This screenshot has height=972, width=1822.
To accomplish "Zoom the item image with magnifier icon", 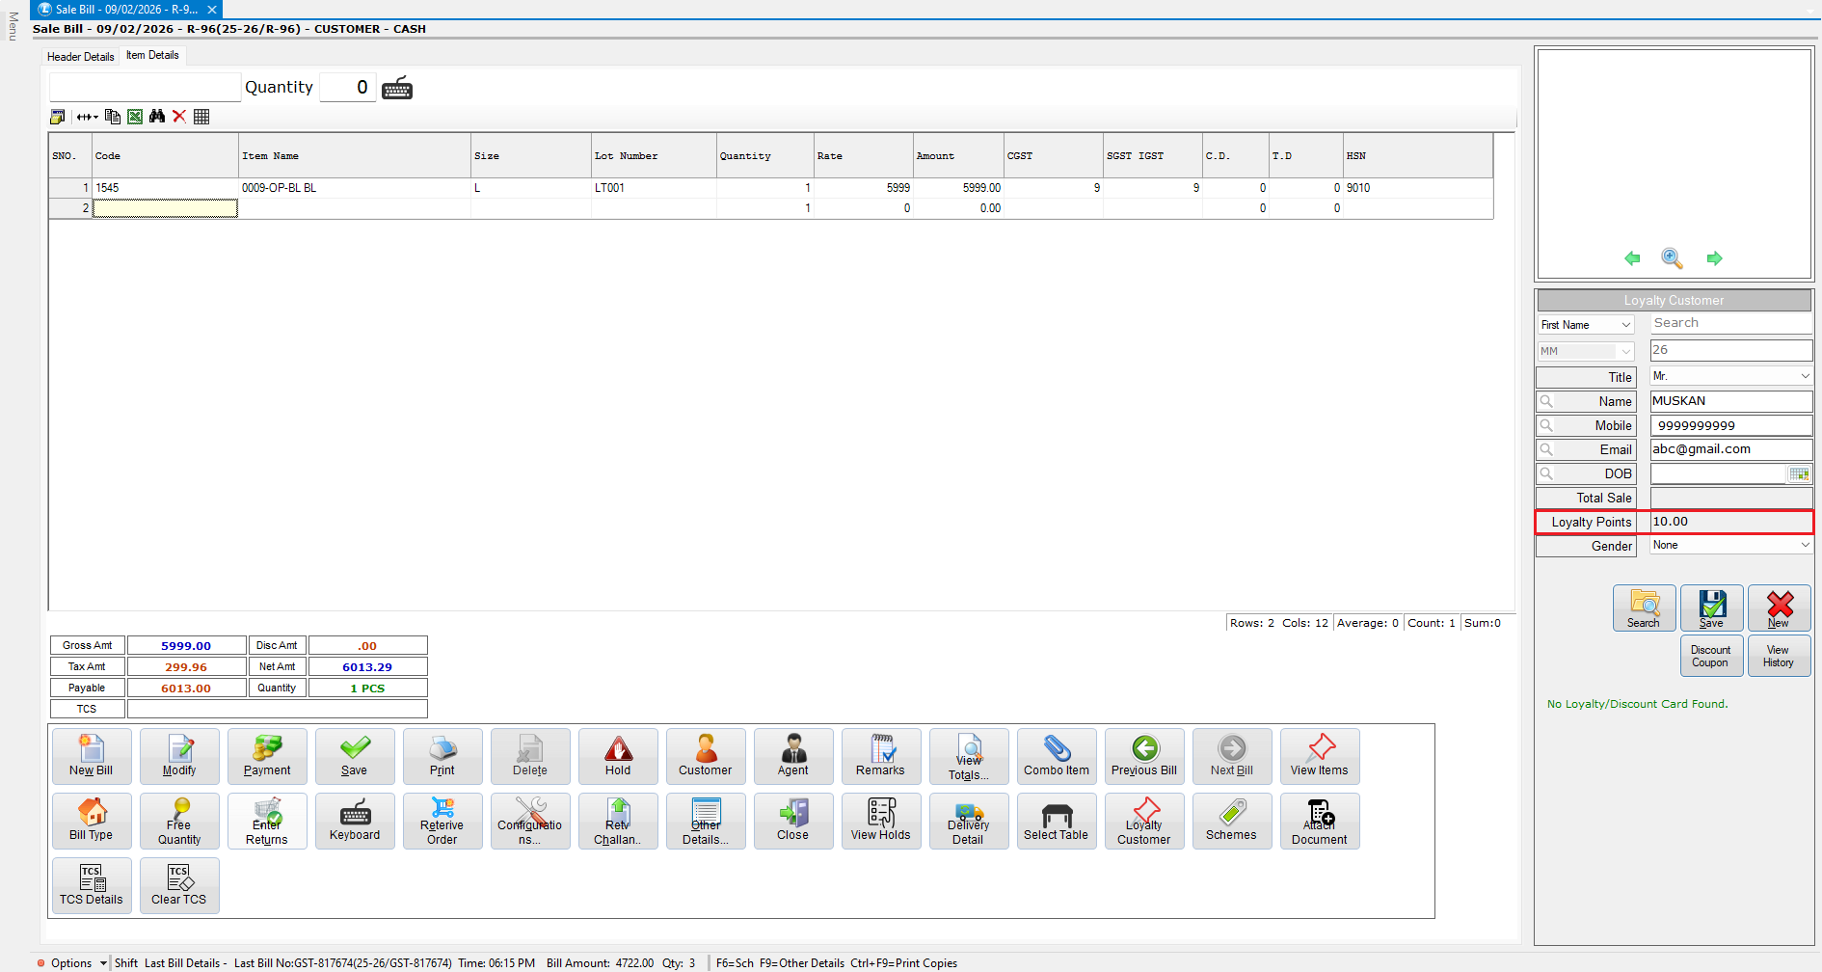I will pos(1672,258).
